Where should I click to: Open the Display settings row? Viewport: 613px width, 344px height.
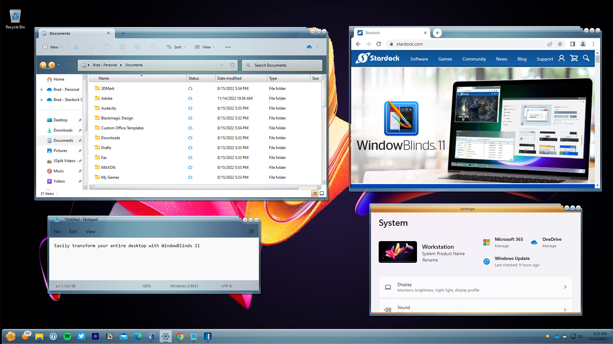click(475, 287)
